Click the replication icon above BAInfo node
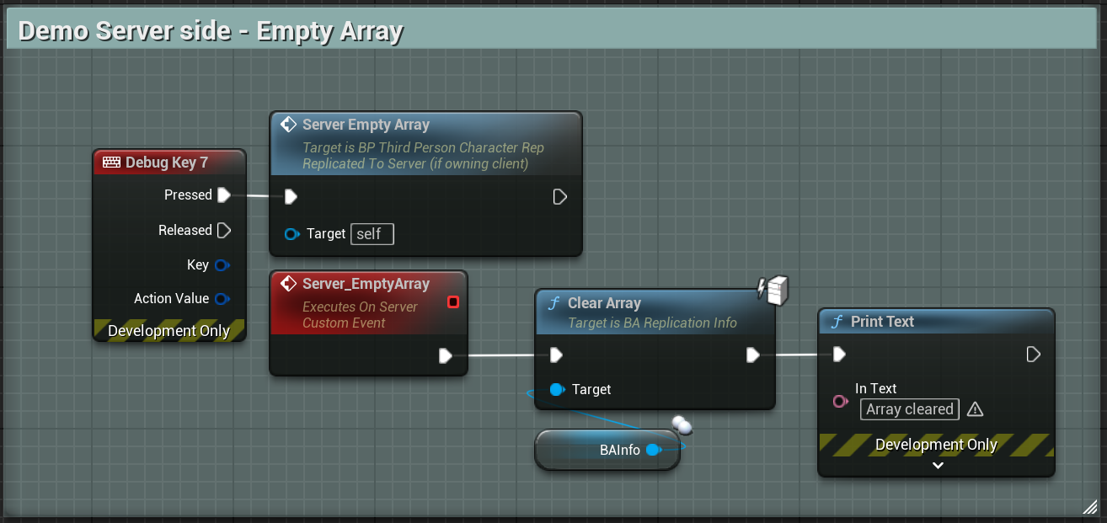 click(x=682, y=424)
